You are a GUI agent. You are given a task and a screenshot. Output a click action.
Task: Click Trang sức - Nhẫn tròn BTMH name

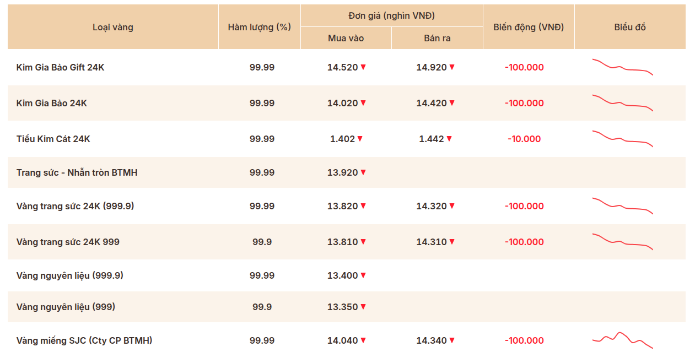click(77, 172)
